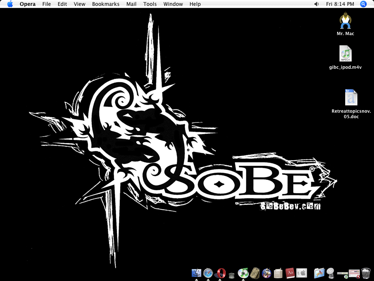Launch the dog tags app in Dock

[255, 273]
